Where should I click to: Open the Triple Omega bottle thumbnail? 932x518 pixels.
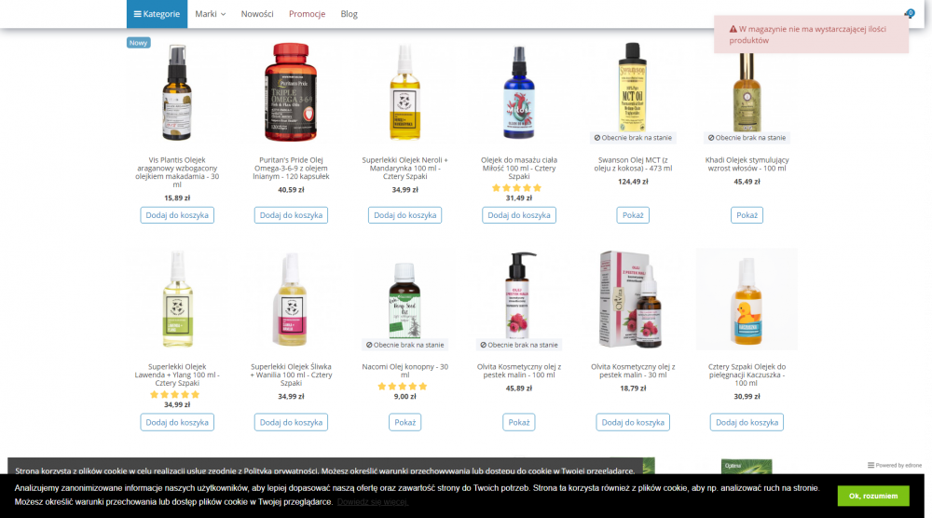click(x=291, y=92)
